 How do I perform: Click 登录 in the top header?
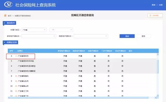[x=154, y=5]
